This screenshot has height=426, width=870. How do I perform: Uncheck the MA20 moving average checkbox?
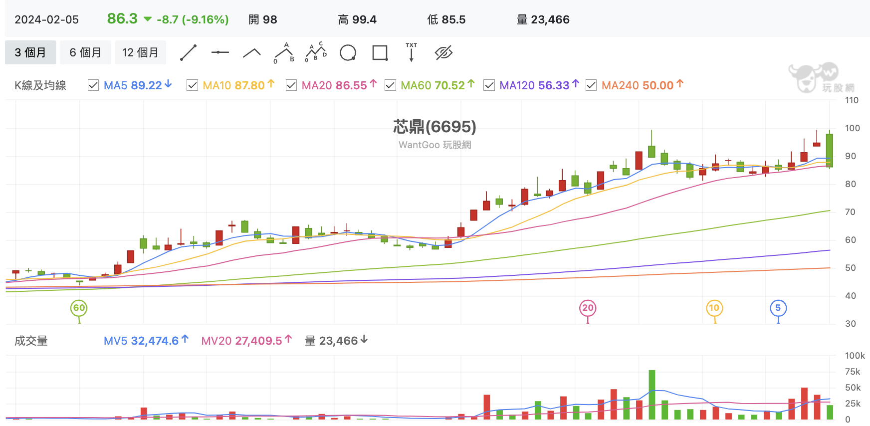point(291,85)
